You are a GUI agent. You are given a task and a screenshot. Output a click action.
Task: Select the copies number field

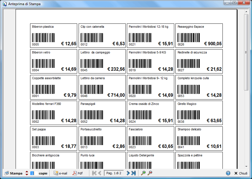click(34, 173)
